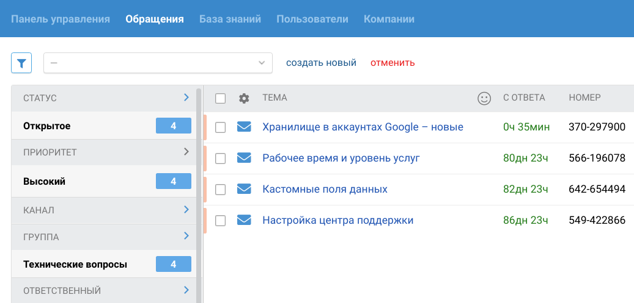Click the 82дн 23ч response time
This screenshot has width=634, height=303.
(x=526, y=189)
